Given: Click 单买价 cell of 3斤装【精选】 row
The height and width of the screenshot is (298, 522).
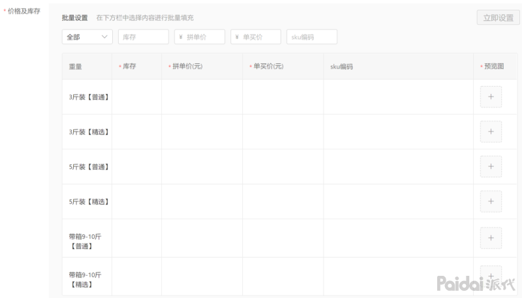Looking at the screenshot, I should click(283, 132).
